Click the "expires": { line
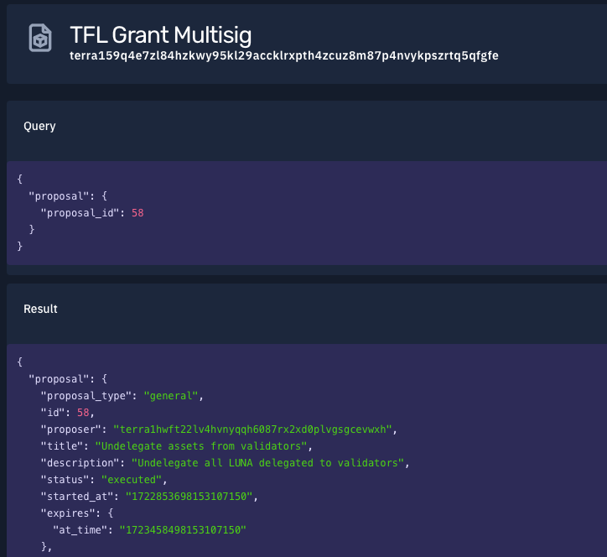Viewport: 607px width, 557px height. tap(77, 513)
